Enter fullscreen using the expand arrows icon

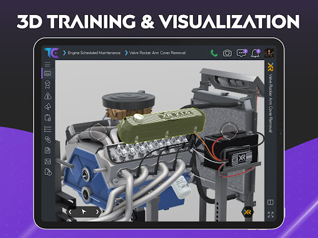(270, 214)
